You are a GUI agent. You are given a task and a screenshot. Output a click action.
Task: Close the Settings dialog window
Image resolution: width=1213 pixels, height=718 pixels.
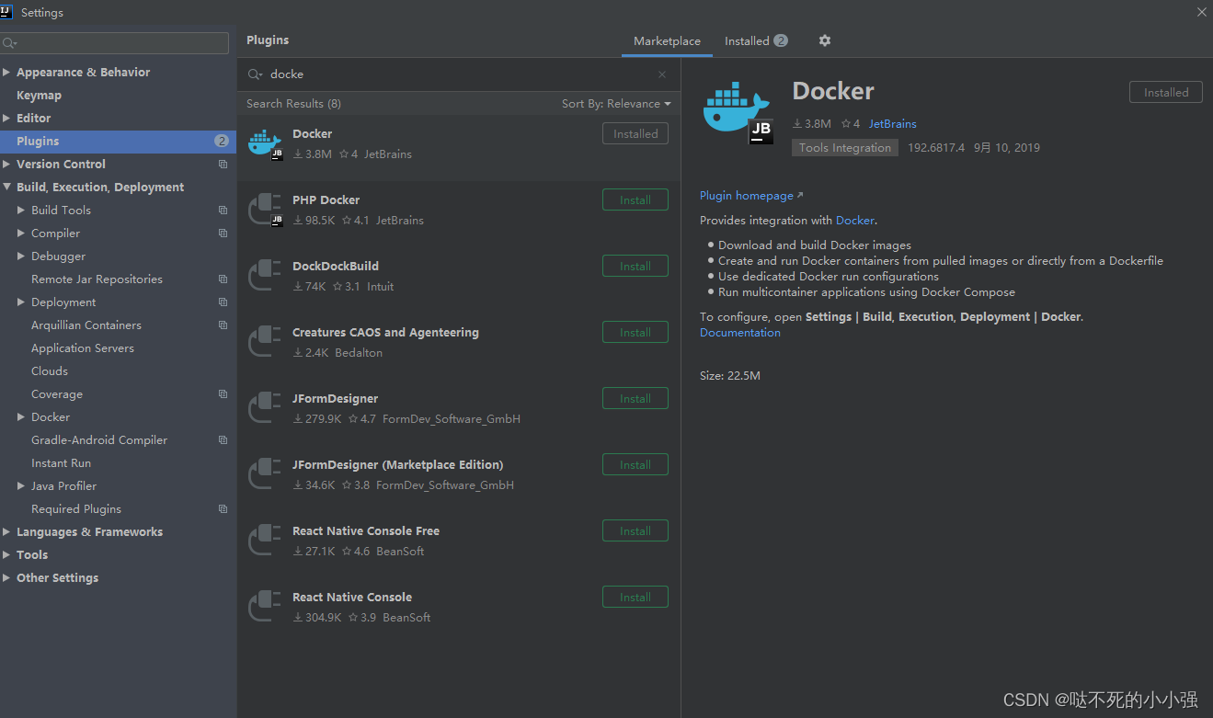1201,13
